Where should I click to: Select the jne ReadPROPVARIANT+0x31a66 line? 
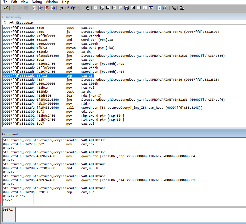(114, 100)
